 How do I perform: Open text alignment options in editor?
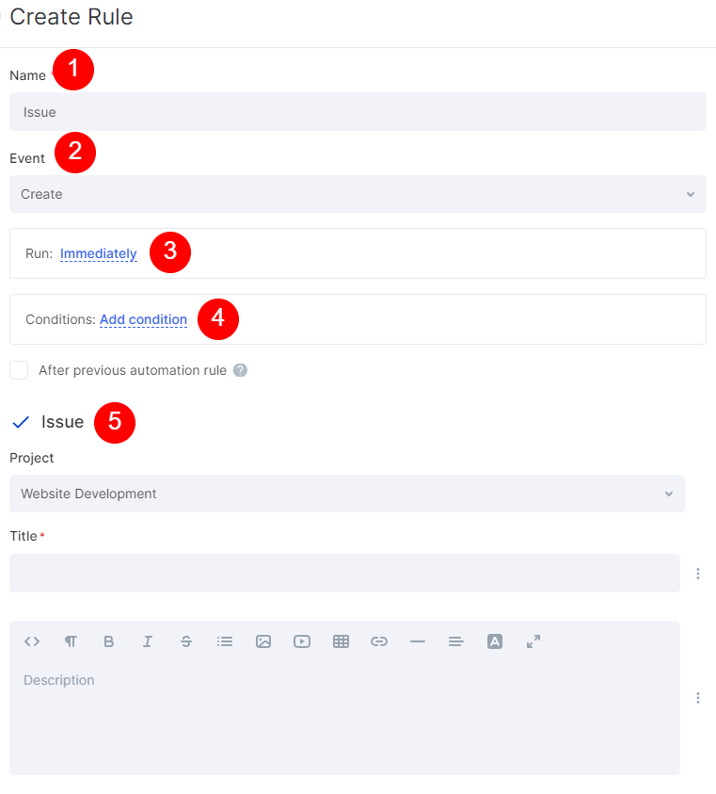point(456,641)
